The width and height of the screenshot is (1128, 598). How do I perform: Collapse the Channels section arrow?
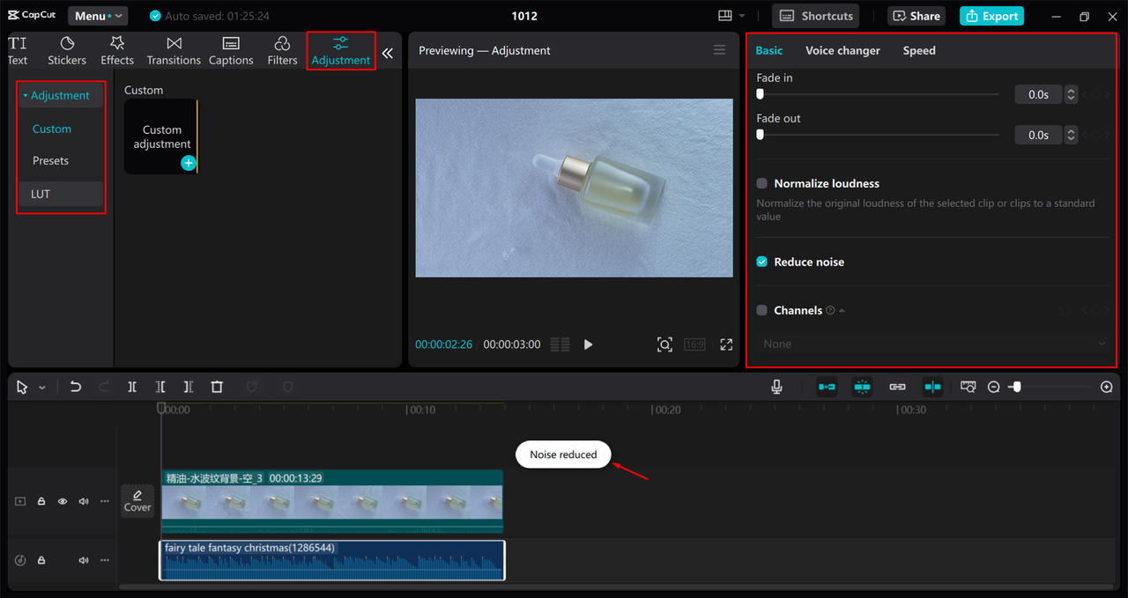click(842, 311)
